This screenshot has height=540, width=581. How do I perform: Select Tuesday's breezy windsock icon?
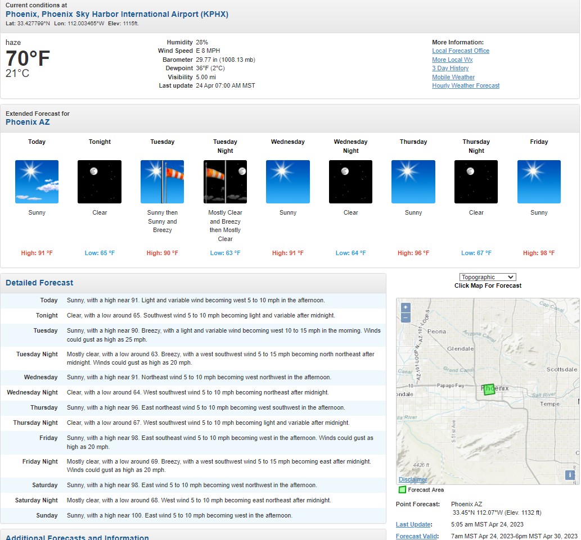162,181
